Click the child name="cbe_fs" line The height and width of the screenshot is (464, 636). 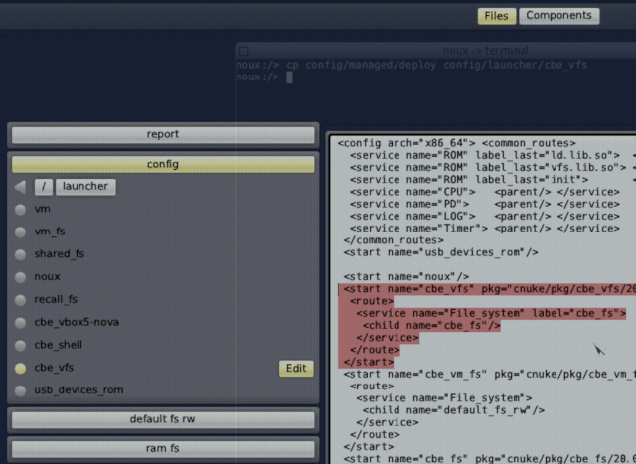tap(431, 326)
